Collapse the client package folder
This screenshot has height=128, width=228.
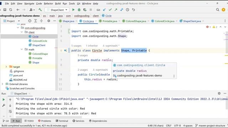pyautogui.click(x=22, y=32)
